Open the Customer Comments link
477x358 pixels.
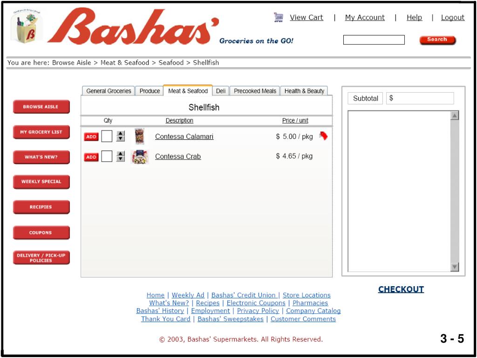click(303, 319)
